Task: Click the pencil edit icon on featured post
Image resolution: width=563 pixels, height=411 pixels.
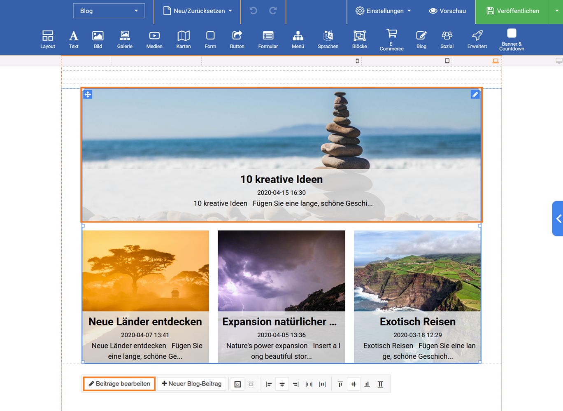Action: pyautogui.click(x=475, y=95)
